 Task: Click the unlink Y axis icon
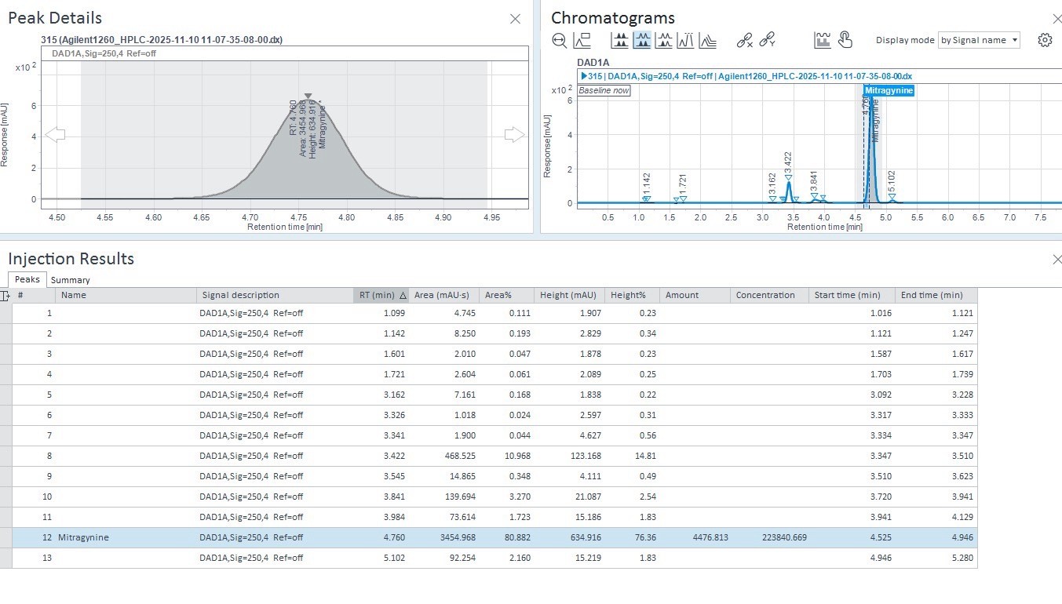click(x=767, y=41)
